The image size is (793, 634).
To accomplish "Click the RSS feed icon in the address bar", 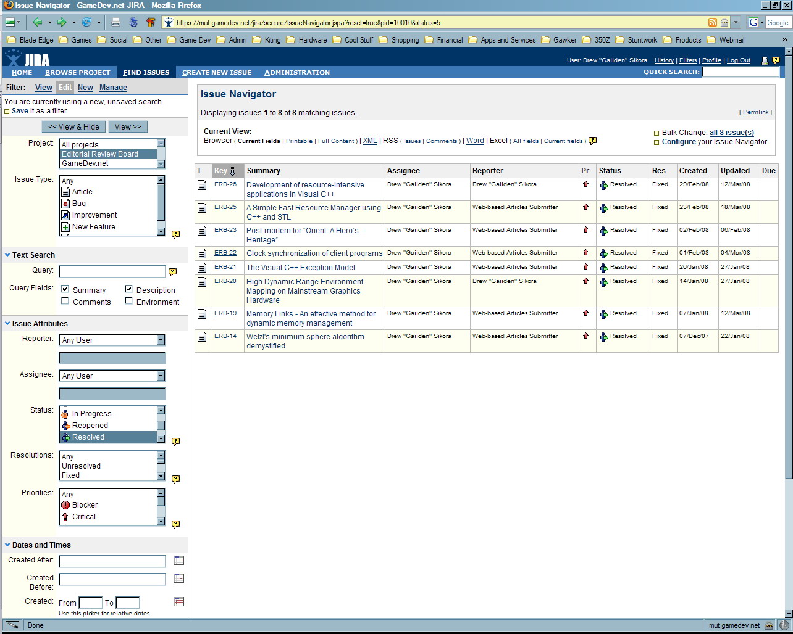I will [713, 22].
